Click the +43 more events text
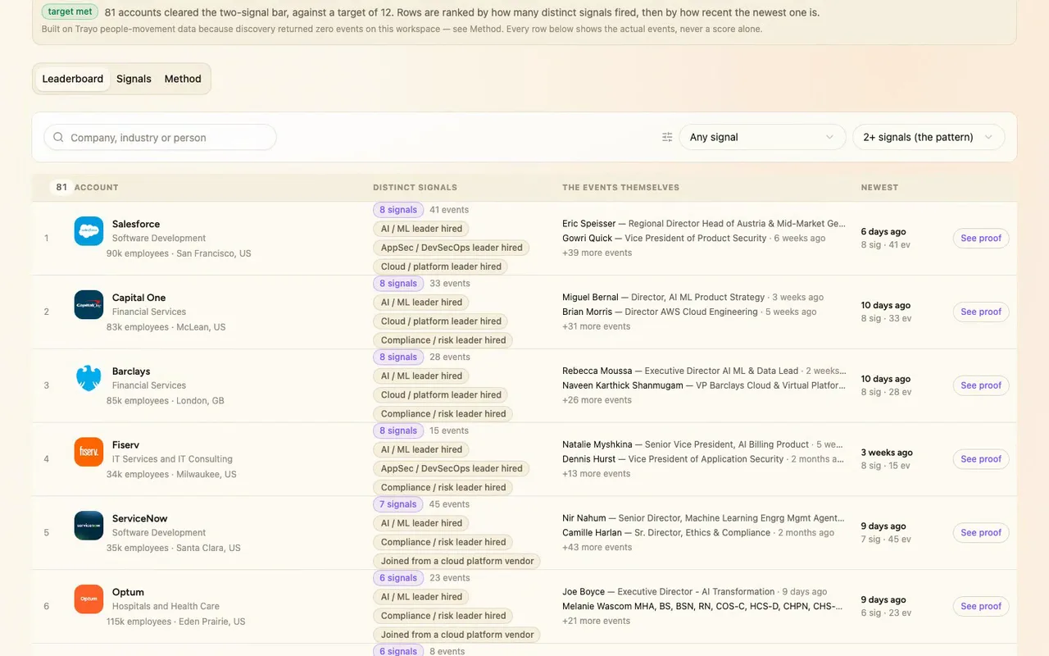This screenshot has width=1049, height=656. (x=597, y=547)
